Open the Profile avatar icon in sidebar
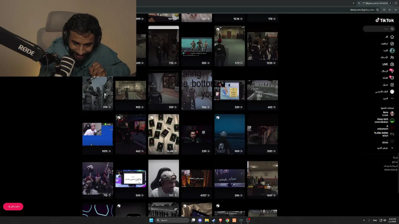Screen dimensions: 399x224 (x=392, y=91)
